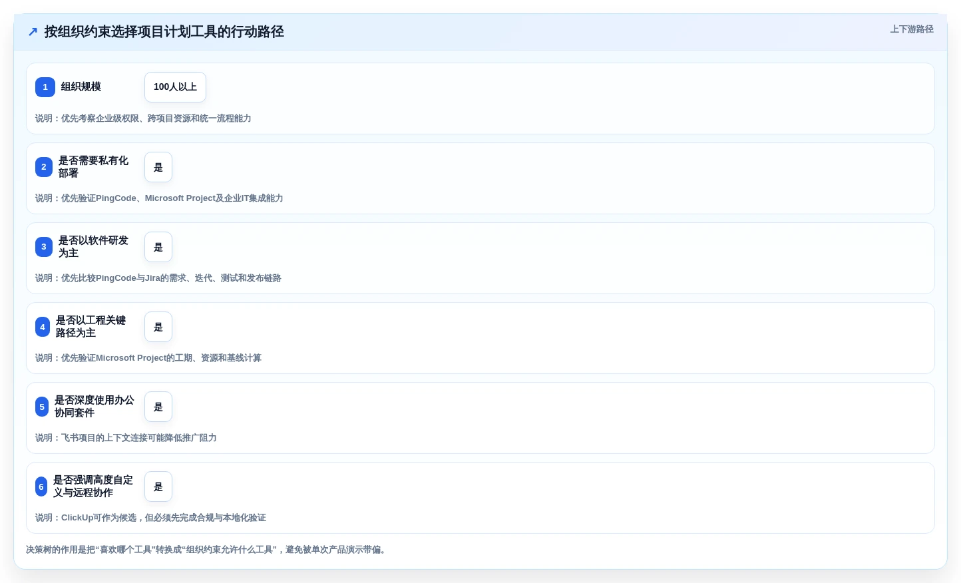Viewport: 961px width, 583px height.
Task: Select the 100人以上 option chip
Action: [175, 87]
